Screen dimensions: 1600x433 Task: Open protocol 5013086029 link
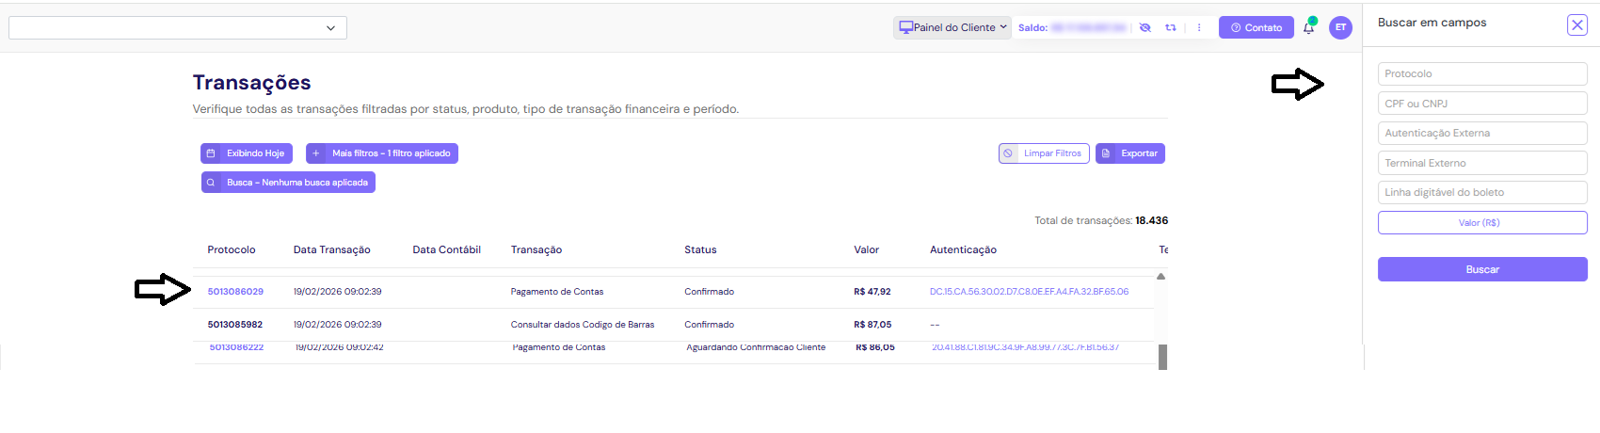click(235, 292)
